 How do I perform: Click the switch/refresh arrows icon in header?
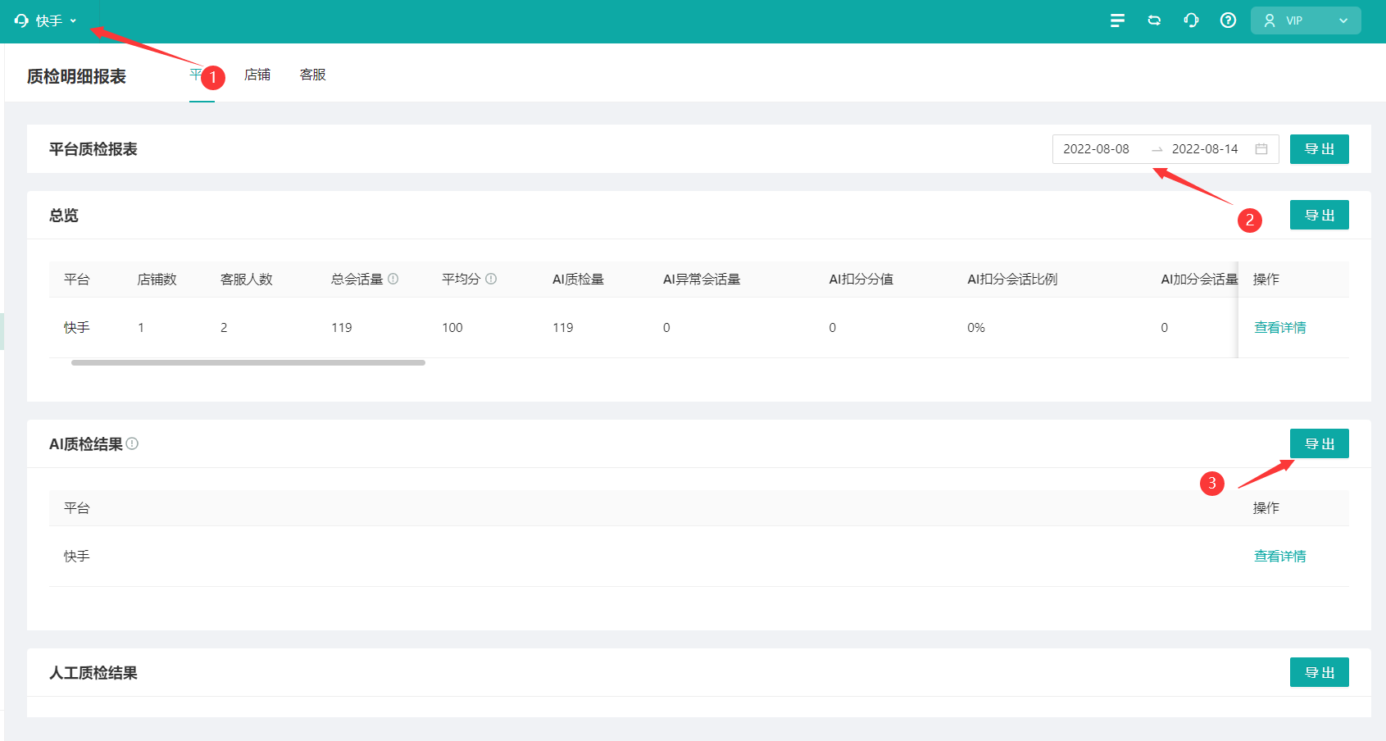pyautogui.click(x=1154, y=20)
